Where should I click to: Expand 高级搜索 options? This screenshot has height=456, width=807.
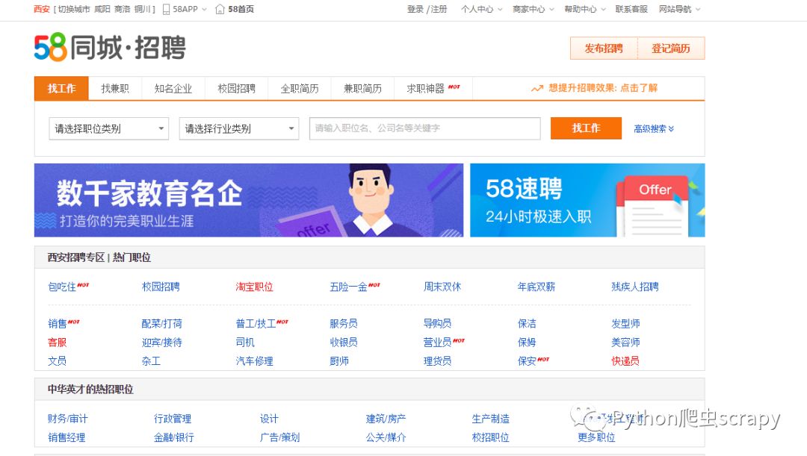coord(654,128)
